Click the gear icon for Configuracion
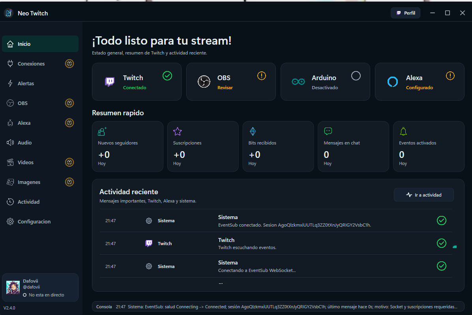Image resolution: width=472 pixels, height=315 pixels. (10, 221)
